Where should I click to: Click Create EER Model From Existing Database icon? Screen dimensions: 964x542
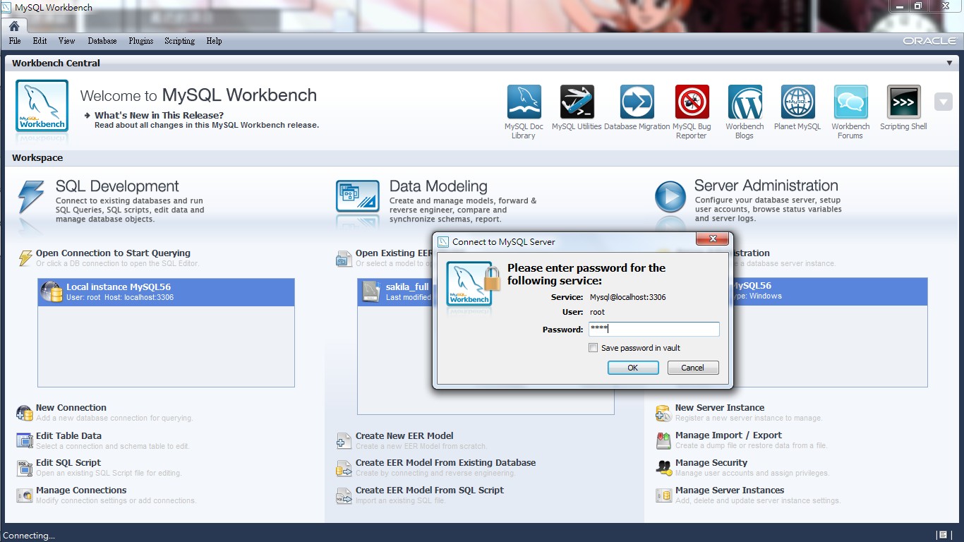coord(344,468)
